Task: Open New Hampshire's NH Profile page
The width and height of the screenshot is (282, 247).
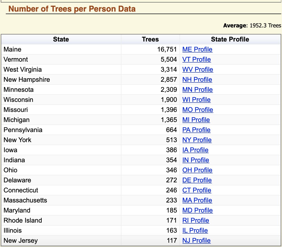Action: point(197,79)
